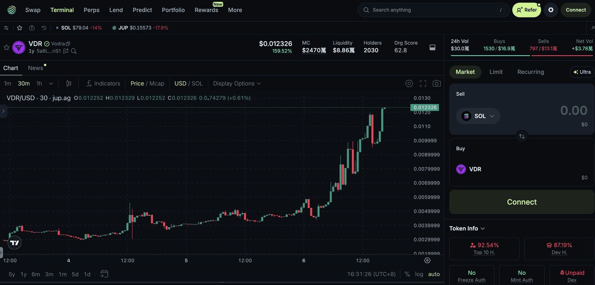Click the search magnifier icon in the header
This screenshot has height=285, width=595.
366,10
